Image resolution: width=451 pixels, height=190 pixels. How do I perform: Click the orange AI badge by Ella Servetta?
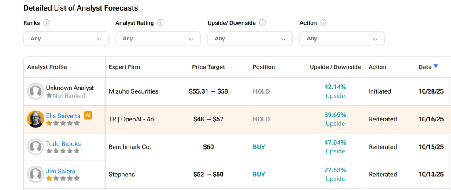88,115
